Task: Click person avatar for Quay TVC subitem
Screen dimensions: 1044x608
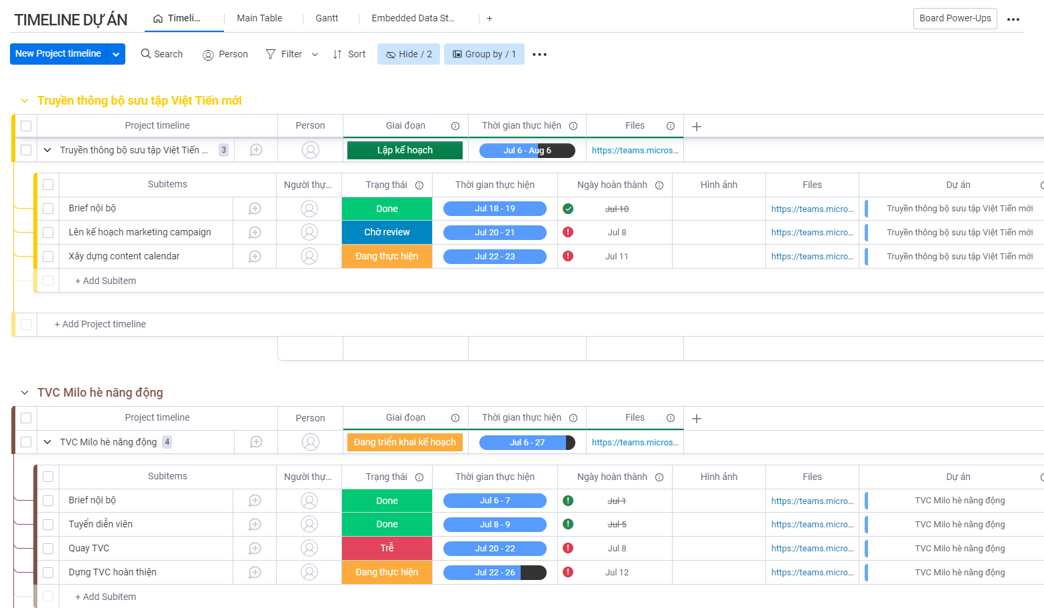Action: (309, 548)
